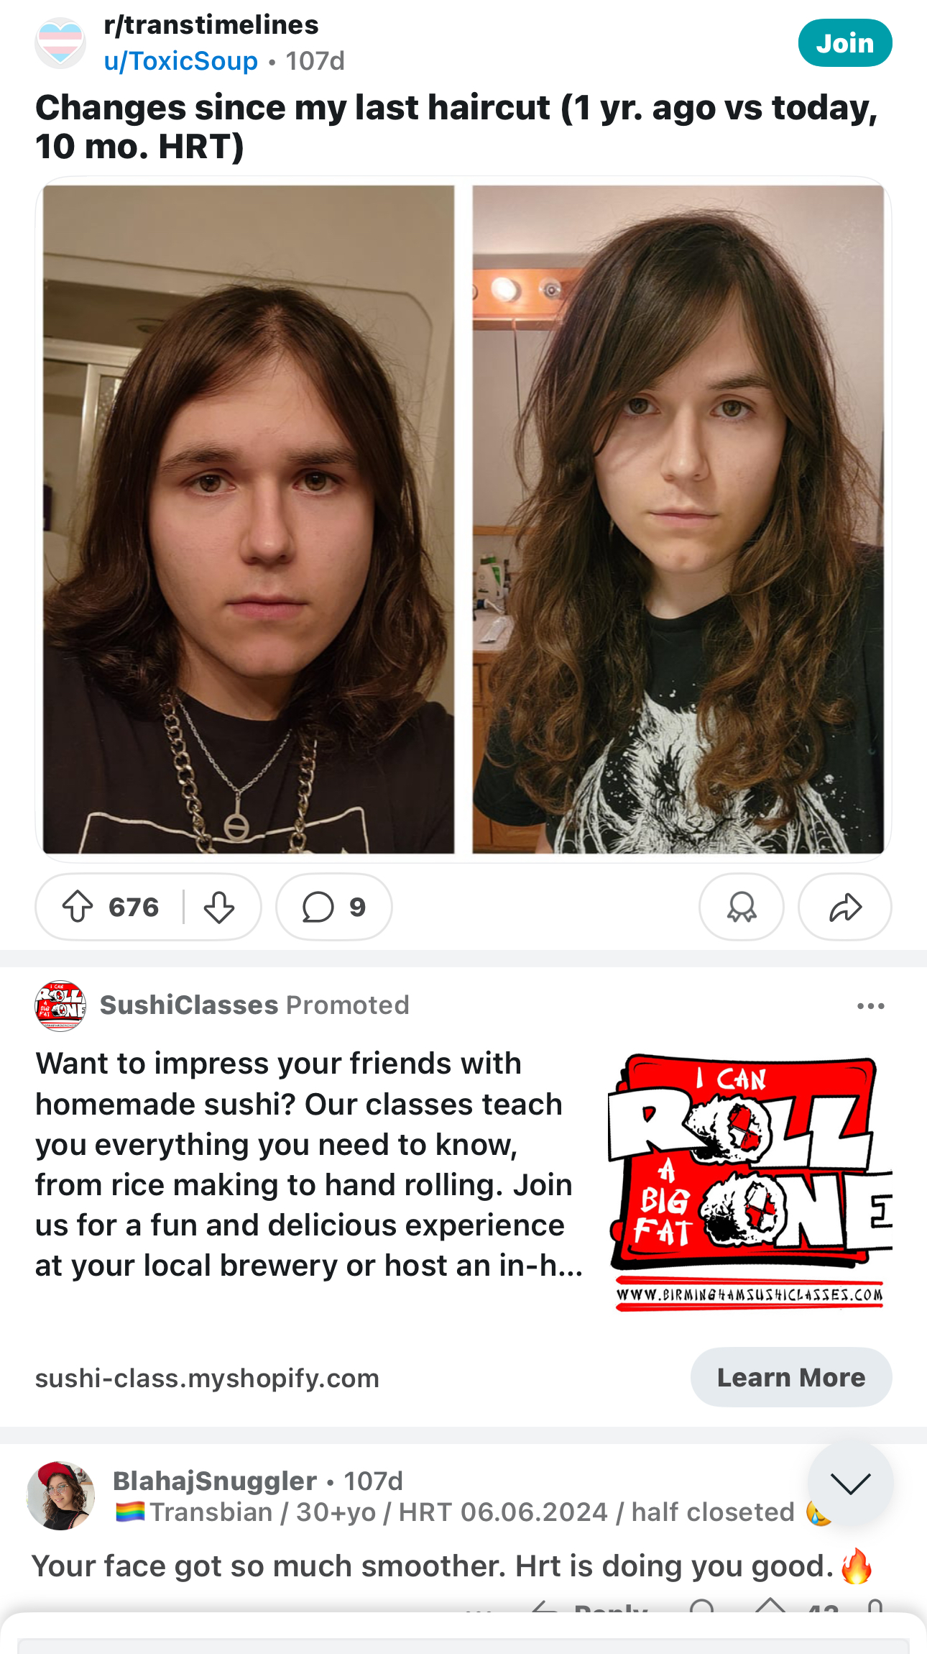Screen dimensions: 927x1654
Task: View the 1 year ago photo
Action: pos(249,519)
